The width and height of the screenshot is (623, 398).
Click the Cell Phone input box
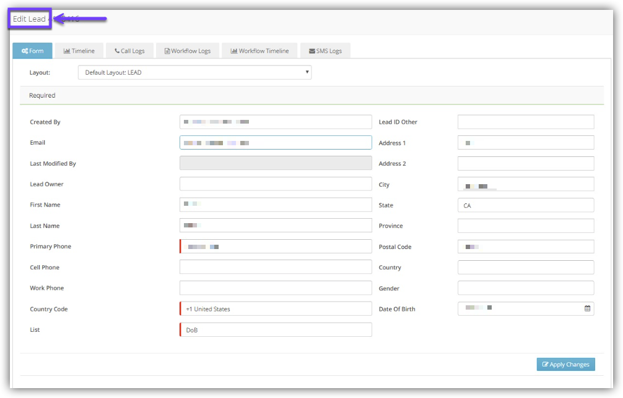pyautogui.click(x=276, y=267)
